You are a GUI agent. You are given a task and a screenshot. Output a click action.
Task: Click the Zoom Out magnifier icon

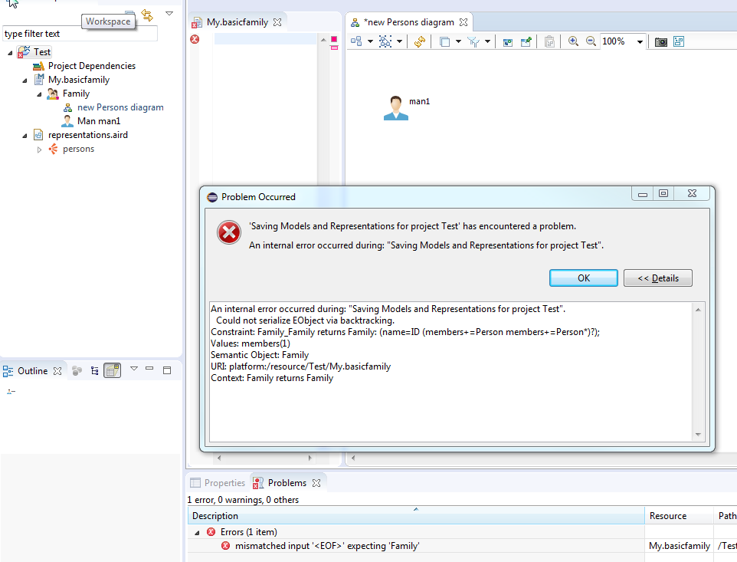pos(591,41)
